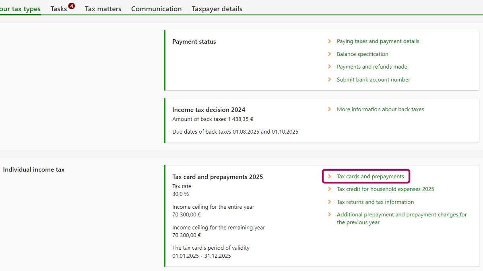Open the Taxpayer details tab

tap(217, 9)
